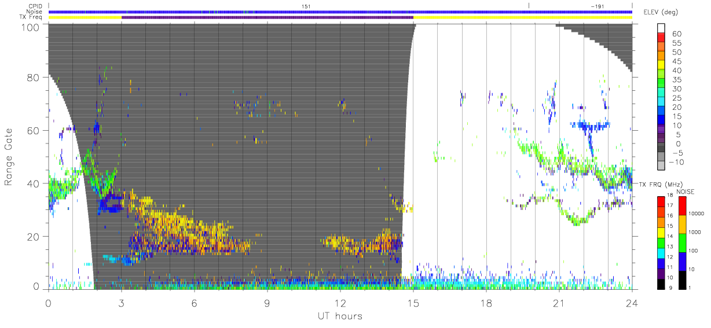Click the 100 label on NOISE colorbar
This screenshot has height=328, width=711.
tap(694, 251)
